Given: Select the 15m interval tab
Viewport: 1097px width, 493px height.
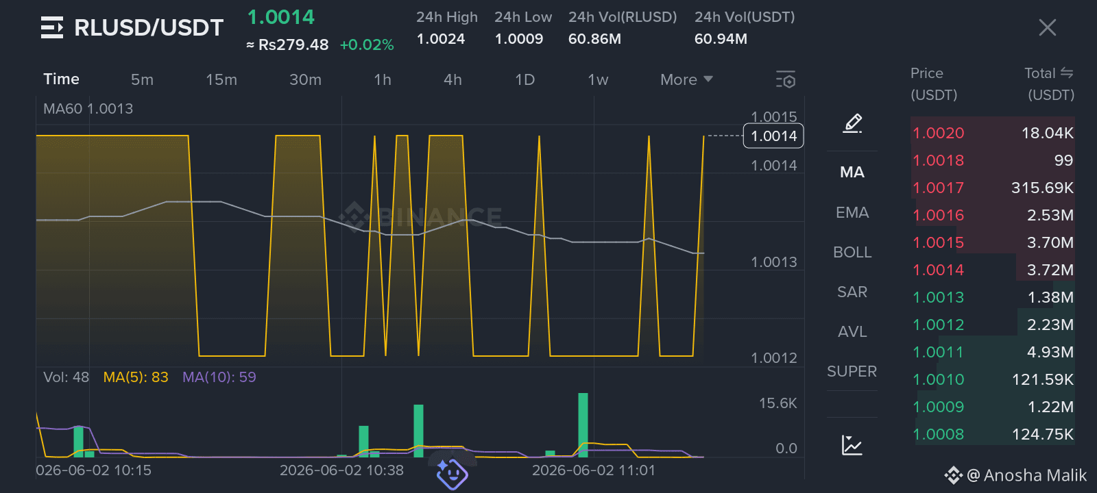Looking at the screenshot, I should [221, 79].
